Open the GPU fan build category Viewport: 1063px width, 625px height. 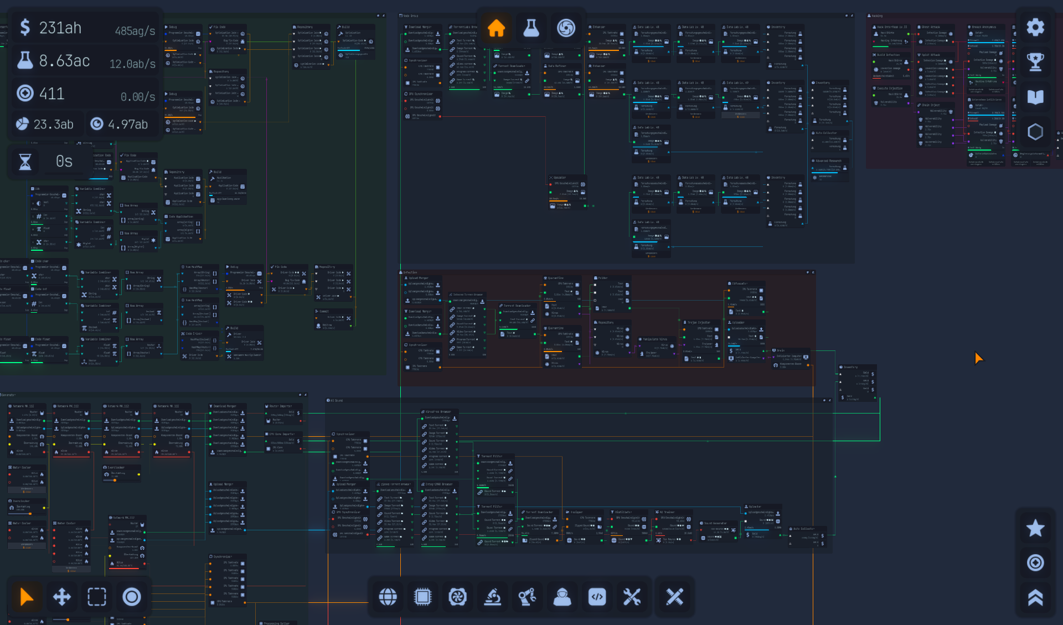[457, 597]
